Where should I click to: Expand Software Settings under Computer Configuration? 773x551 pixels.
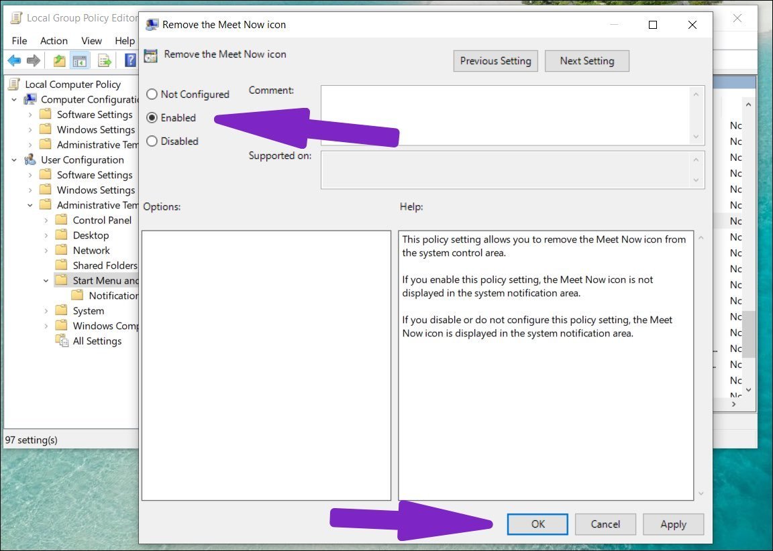30,115
